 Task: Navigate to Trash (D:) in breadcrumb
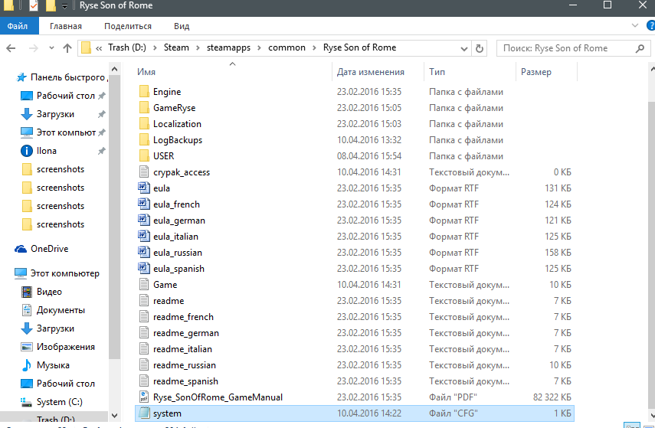pos(127,47)
